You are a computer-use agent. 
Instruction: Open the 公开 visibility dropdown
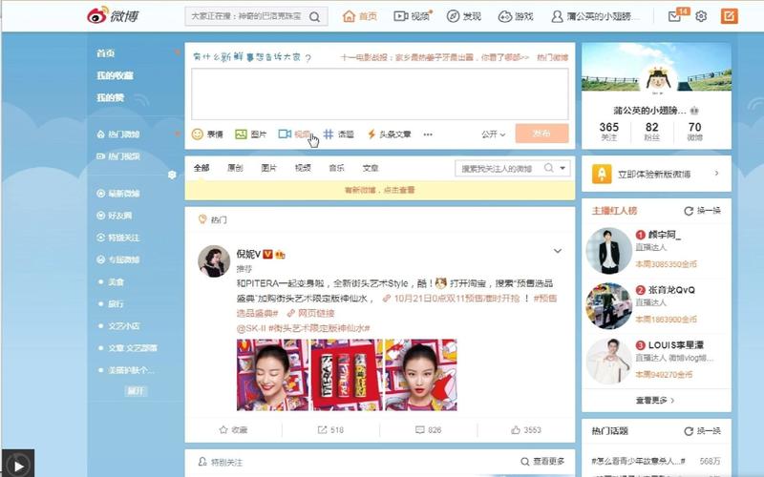493,134
